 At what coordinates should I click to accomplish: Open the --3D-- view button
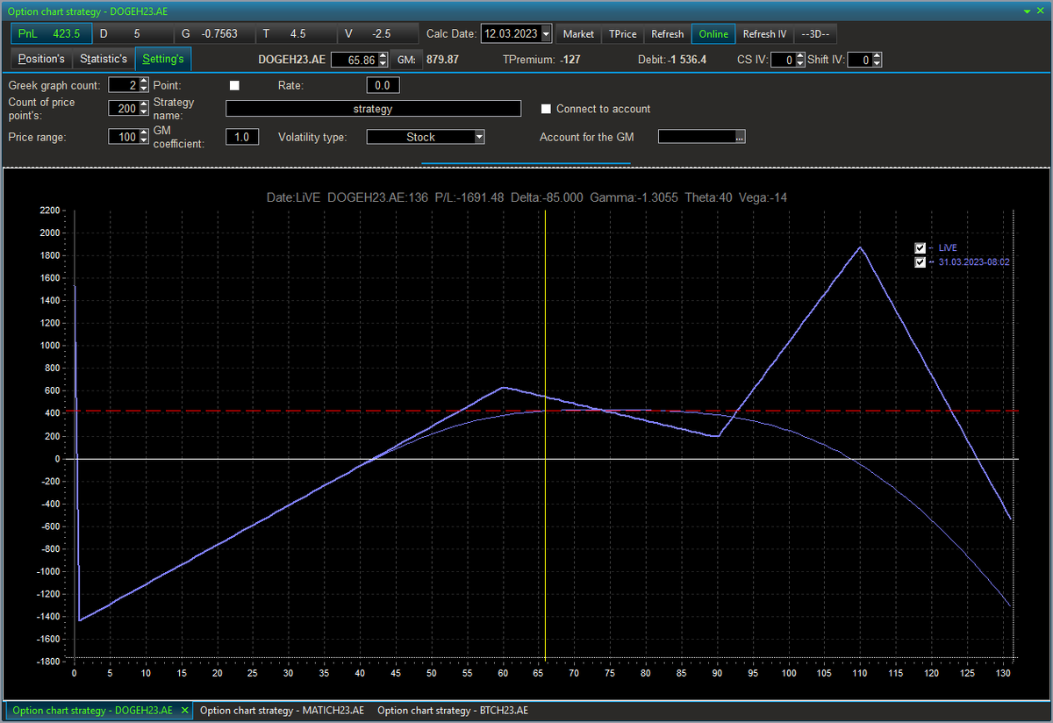click(816, 34)
